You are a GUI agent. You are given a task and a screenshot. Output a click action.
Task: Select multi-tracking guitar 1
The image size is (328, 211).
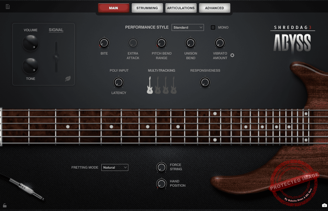[x=150, y=85]
